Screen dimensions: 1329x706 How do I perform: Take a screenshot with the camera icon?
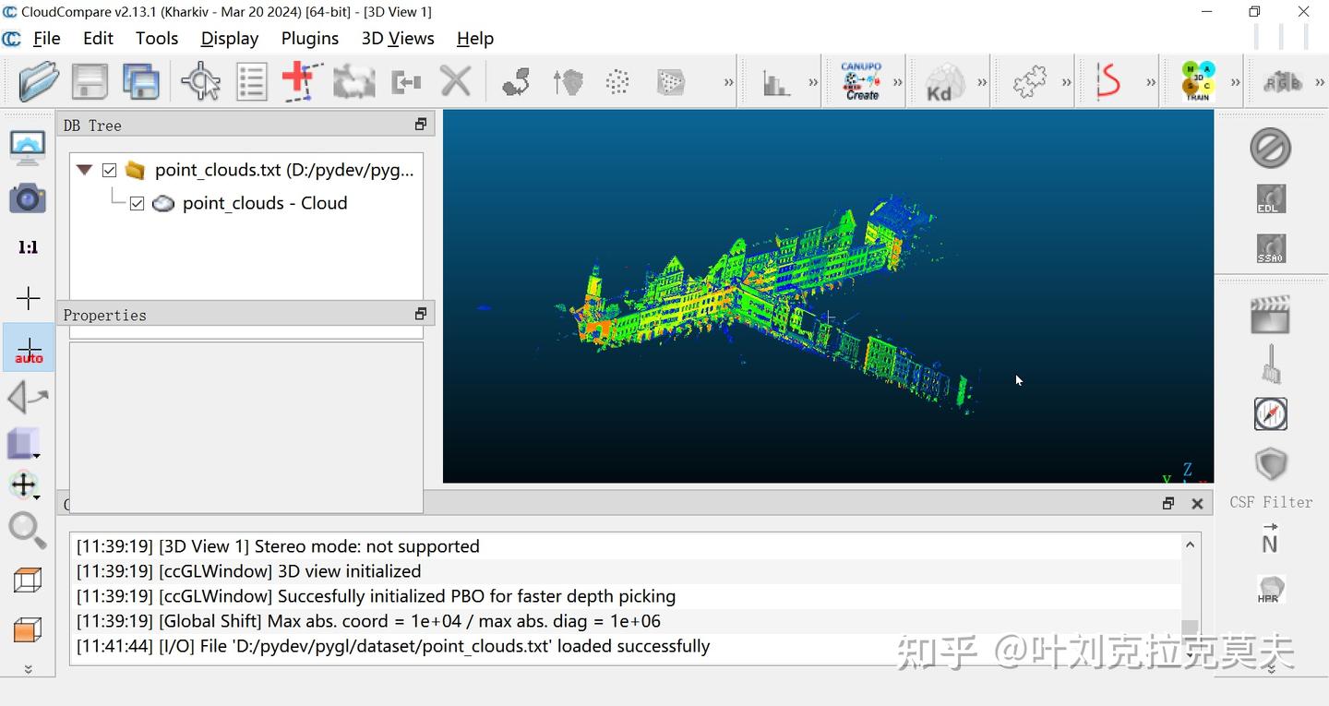tap(28, 197)
